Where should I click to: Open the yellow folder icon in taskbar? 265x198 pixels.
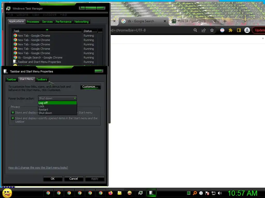pyautogui.click(x=120, y=193)
